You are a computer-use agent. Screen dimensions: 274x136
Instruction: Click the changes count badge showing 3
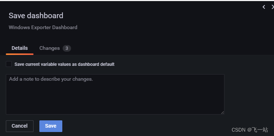[67, 48]
